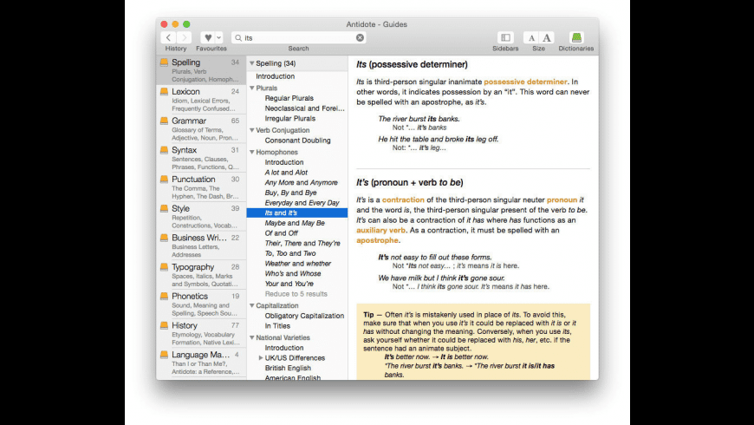This screenshot has height=425, width=754.
Task: Open Who's and Whose article
Action: coord(293,273)
